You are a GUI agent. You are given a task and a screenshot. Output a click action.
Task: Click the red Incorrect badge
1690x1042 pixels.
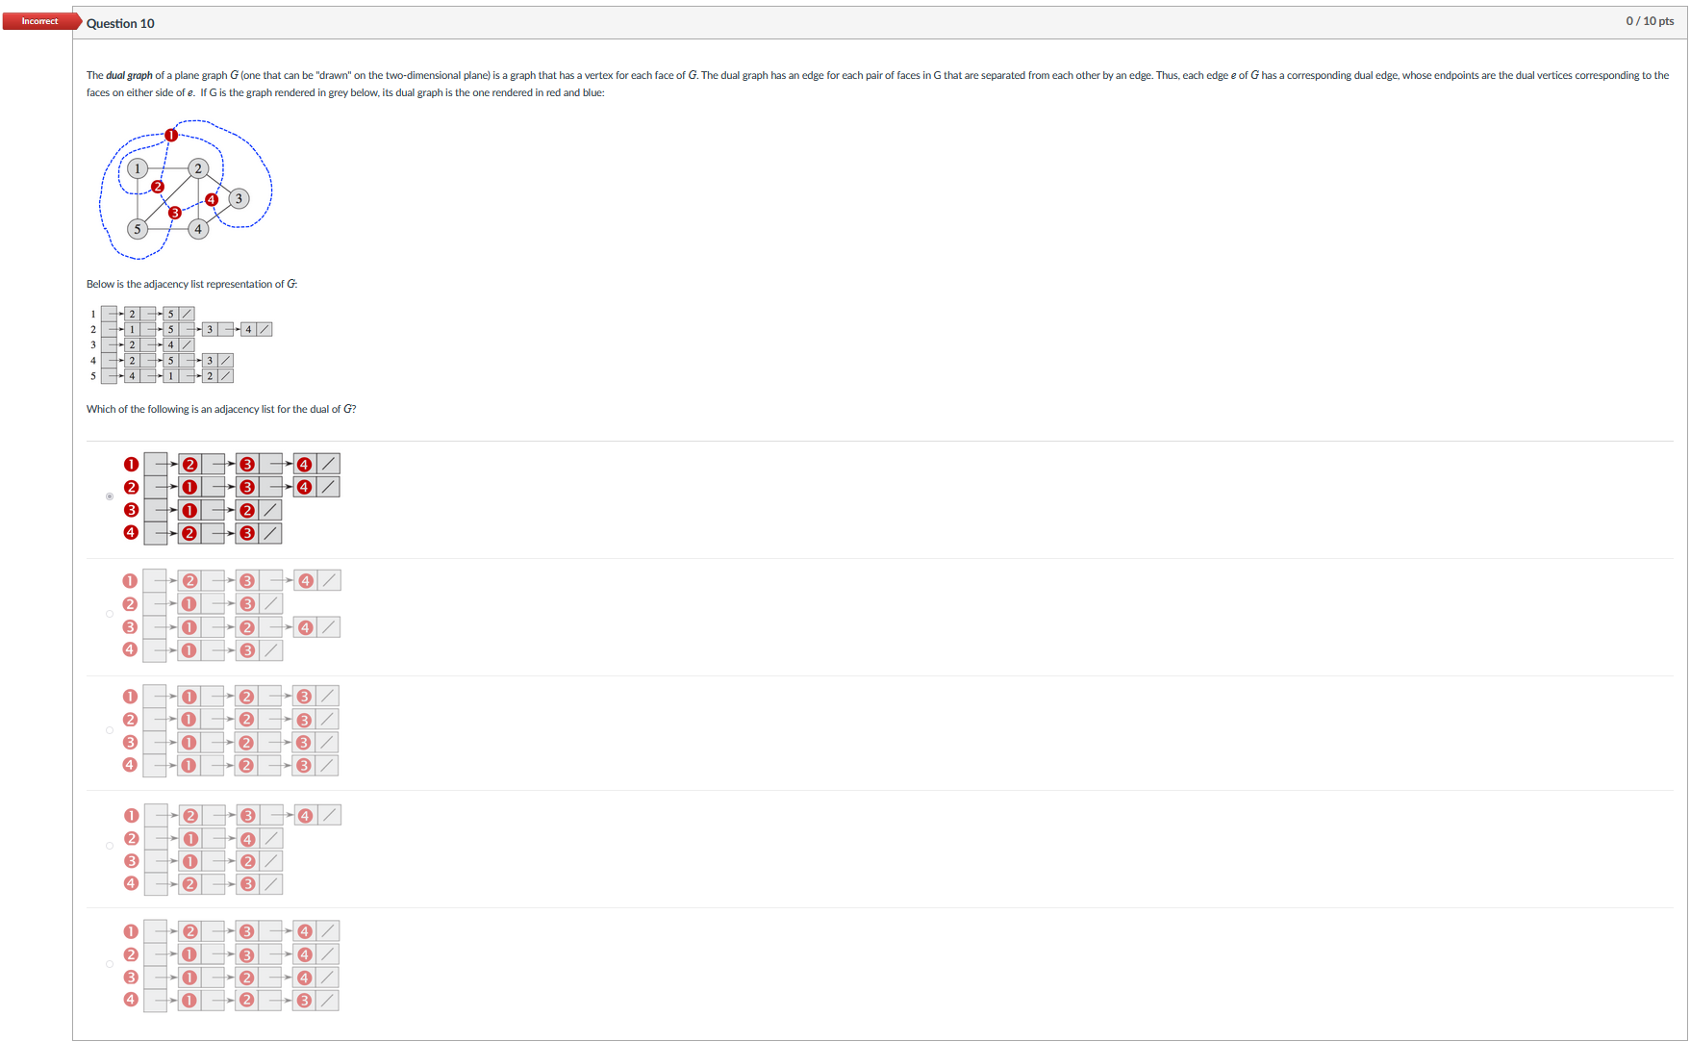[x=40, y=21]
